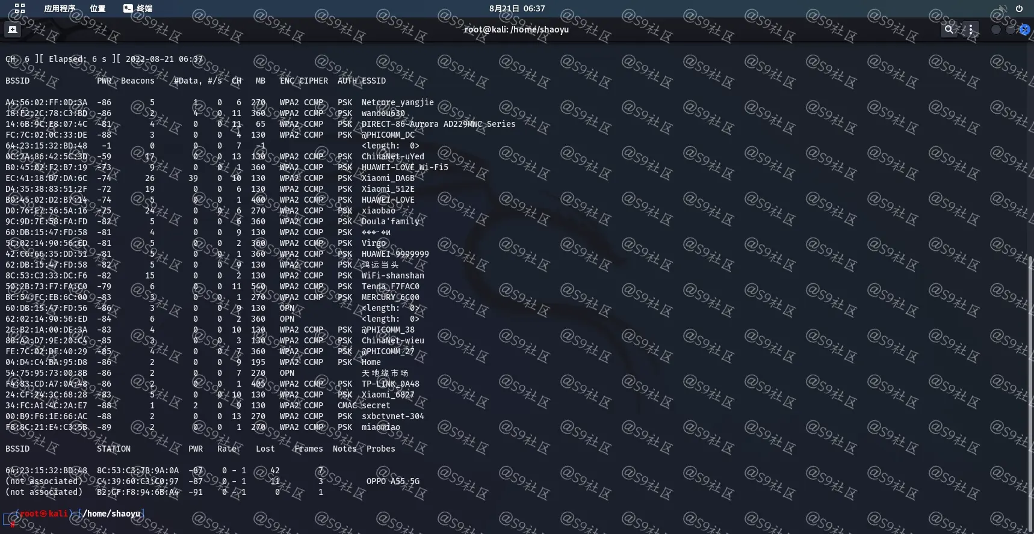1034x534 pixels.
Task: Click ESSID Xiaomi_6827
Action: [x=388, y=394]
